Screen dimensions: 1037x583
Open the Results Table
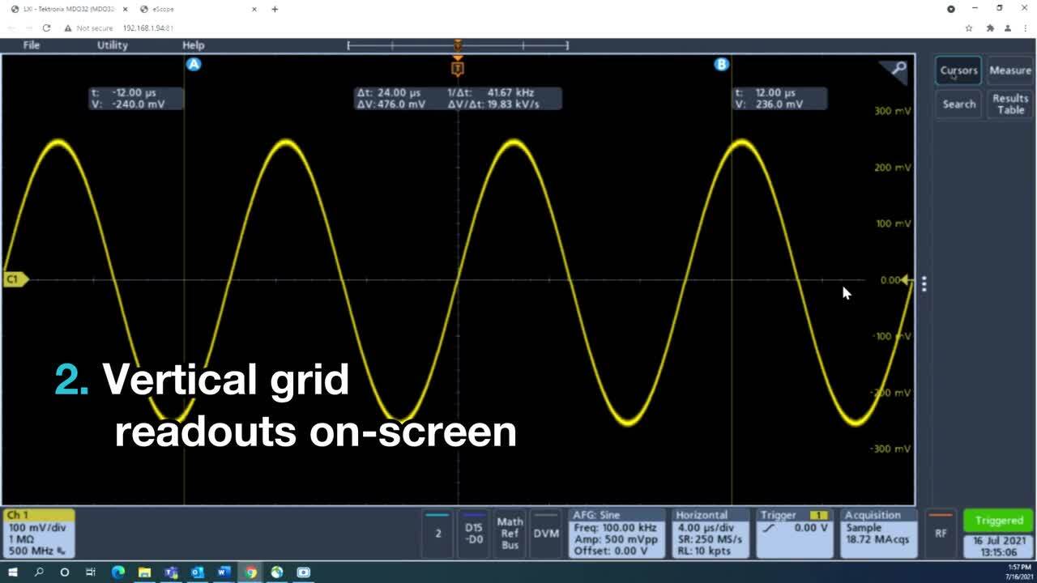point(1010,104)
